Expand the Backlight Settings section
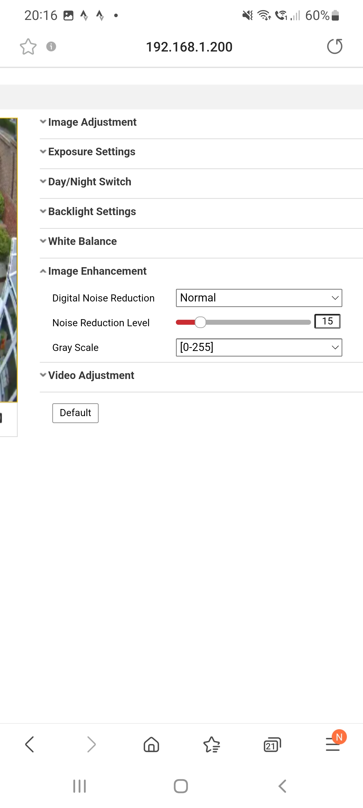363x808 pixels. (x=92, y=211)
